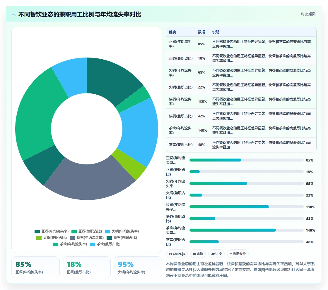Click the 快餐(年均流失率) 130% progress bar

pyautogui.click(x=246, y=207)
